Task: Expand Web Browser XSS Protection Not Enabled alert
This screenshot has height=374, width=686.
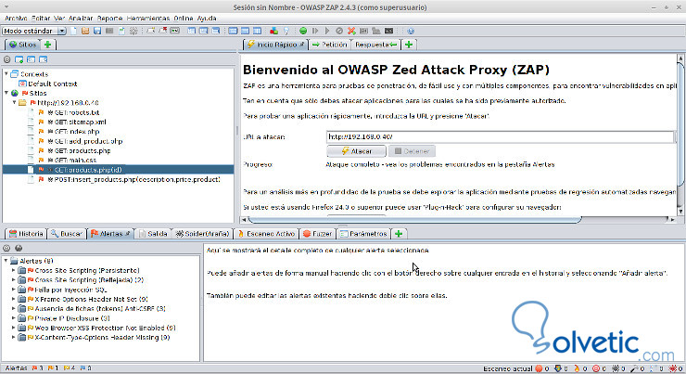Action: 14,328
